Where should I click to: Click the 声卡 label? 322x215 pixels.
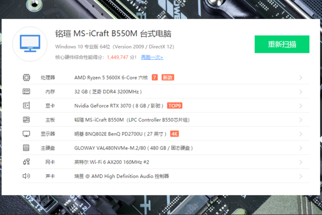click(50, 176)
